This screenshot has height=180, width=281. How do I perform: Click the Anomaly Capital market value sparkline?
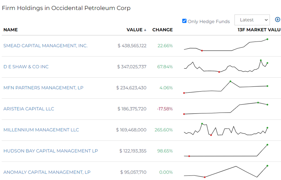pos(226,171)
